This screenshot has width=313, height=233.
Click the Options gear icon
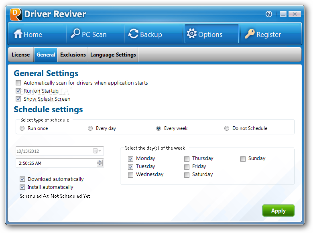click(x=192, y=34)
